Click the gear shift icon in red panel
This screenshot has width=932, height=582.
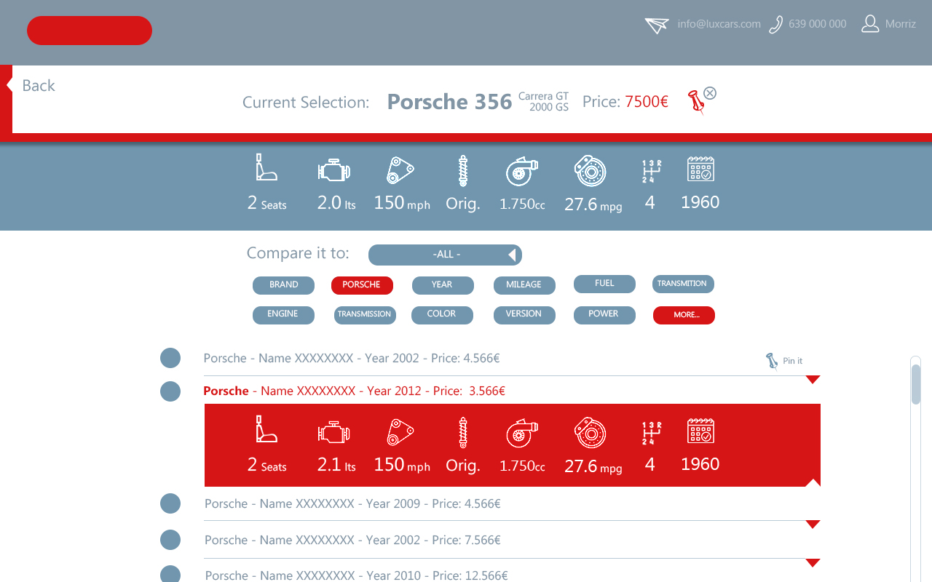click(x=652, y=433)
